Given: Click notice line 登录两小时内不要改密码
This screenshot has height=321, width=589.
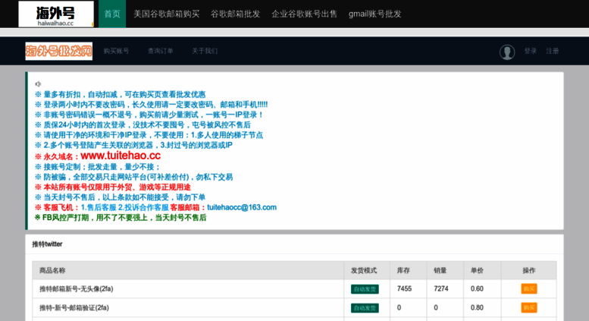Looking at the screenshot, I should pyautogui.click(x=152, y=105).
